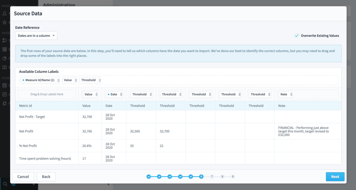Click the Next button
Image resolution: width=356 pixels, height=190 pixels.
335,177
